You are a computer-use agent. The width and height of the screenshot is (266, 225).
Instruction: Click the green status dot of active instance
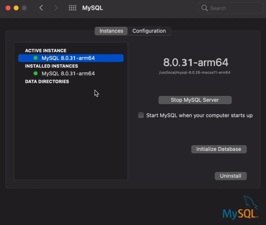click(x=36, y=58)
